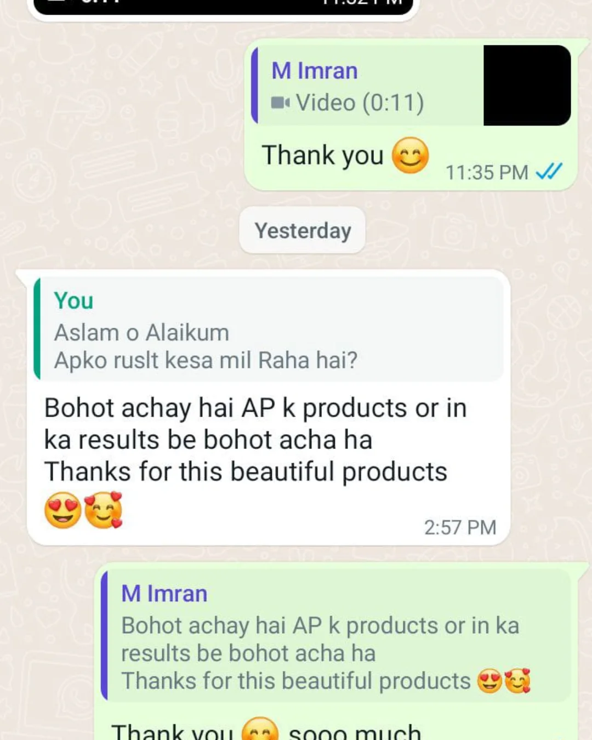
Task: Tap the 2:57 PM message timestamp
Action: coord(460,527)
